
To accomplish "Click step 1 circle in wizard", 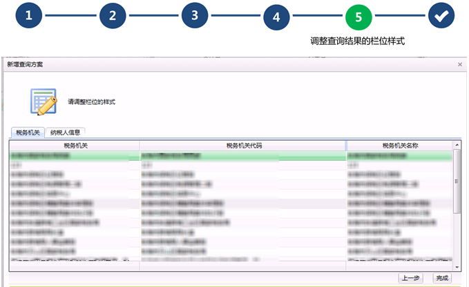I will coord(28,16).
